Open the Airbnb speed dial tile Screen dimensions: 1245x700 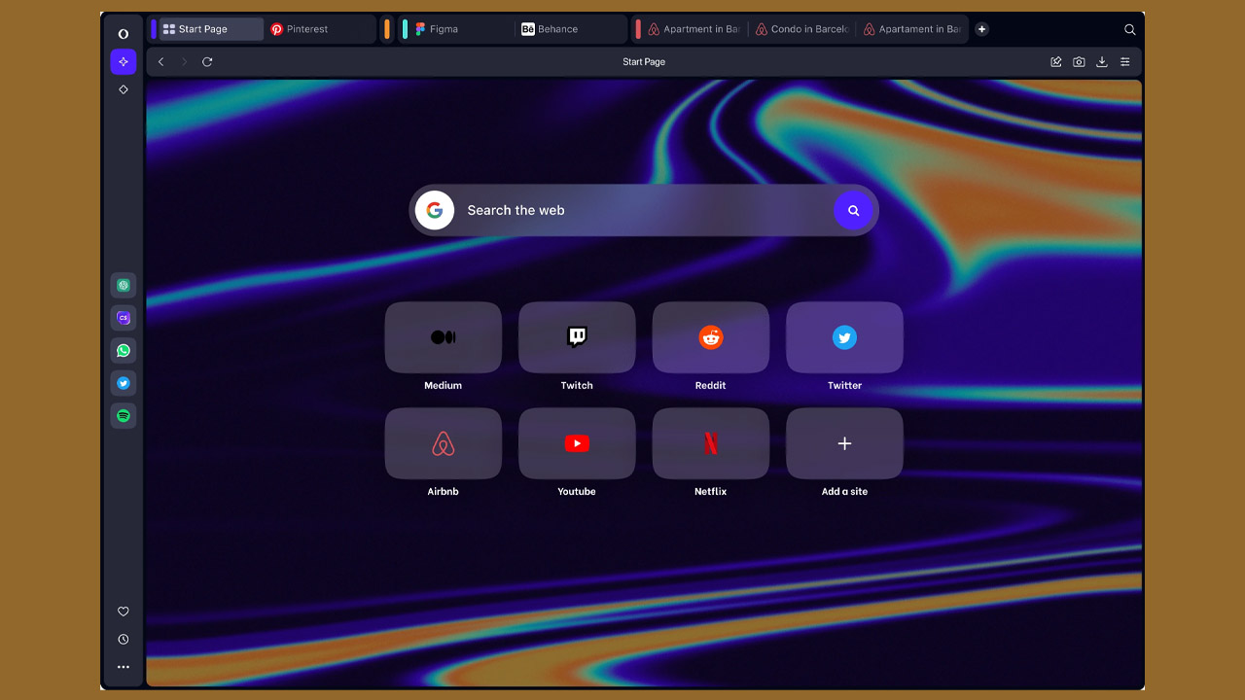444,443
